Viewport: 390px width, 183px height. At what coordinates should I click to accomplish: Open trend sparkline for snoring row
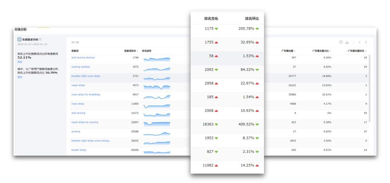point(157,134)
